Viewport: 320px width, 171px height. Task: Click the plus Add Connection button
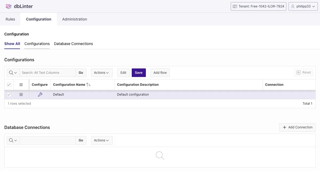click(297, 127)
